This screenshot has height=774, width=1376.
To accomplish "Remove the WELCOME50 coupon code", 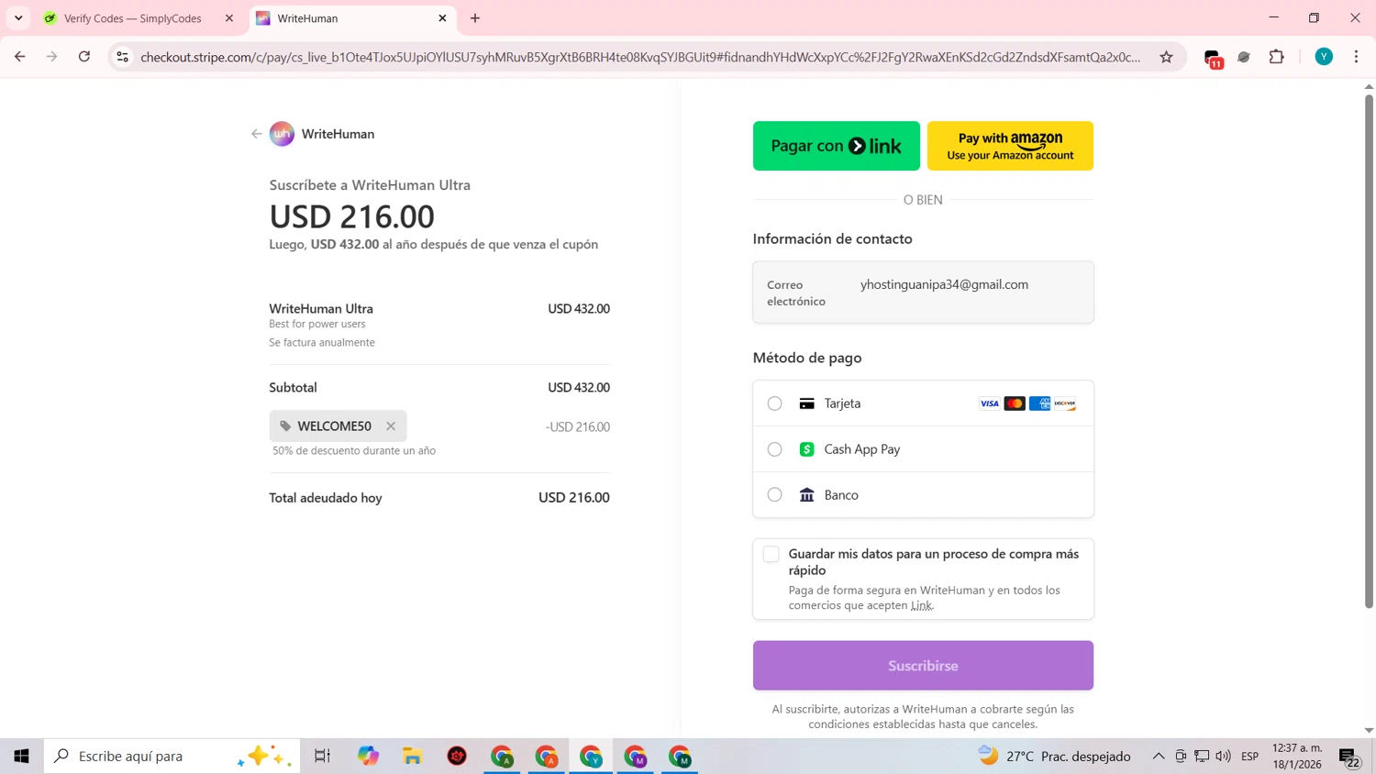I will click(391, 426).
